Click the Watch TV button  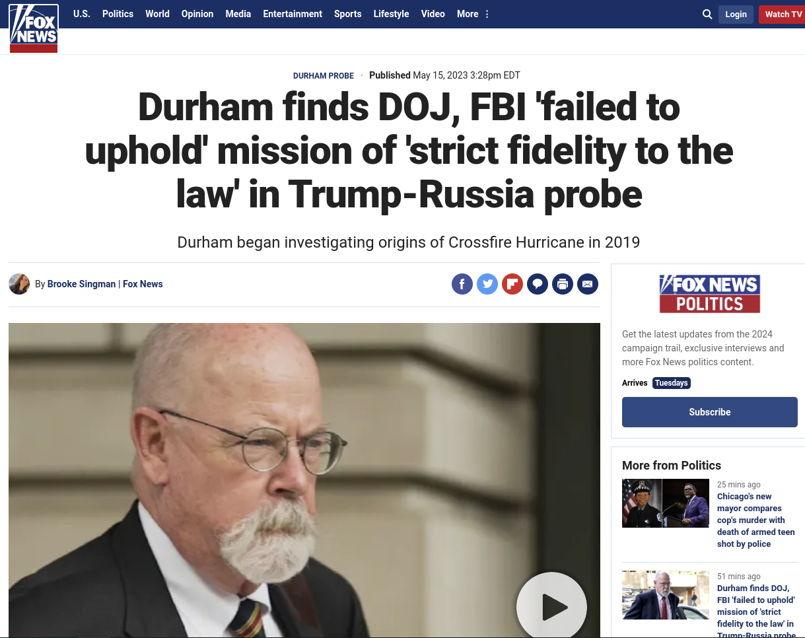click(x=783, y=15)
